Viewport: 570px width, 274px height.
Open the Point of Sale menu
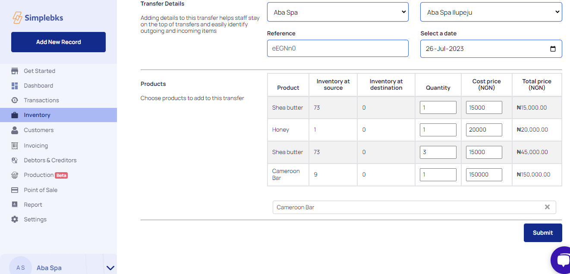[x=41, y=190]
